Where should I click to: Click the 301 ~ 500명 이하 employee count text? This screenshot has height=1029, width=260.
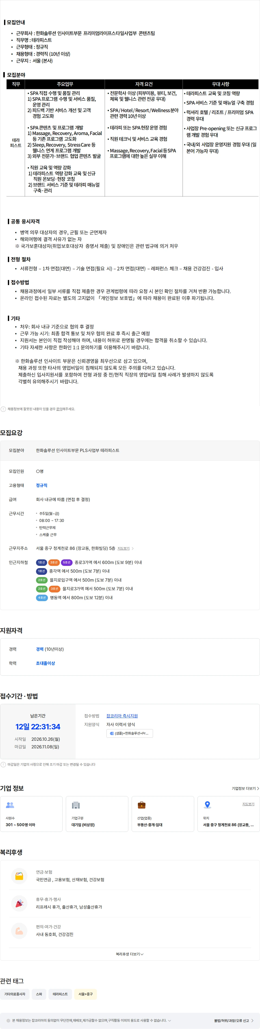tap(20, 825)
